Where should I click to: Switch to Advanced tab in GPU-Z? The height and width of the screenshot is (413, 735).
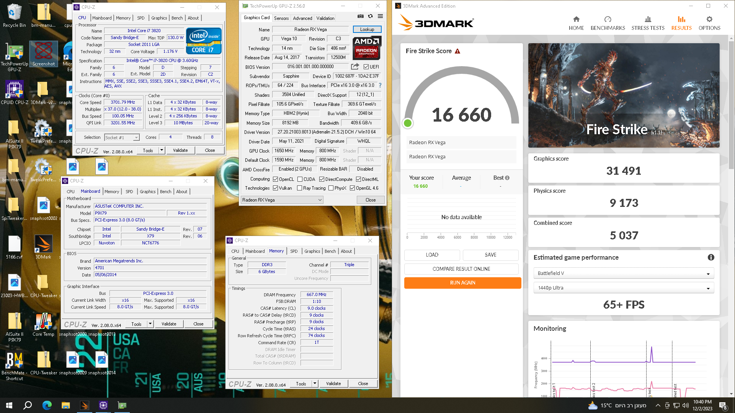tap(302, 18)
